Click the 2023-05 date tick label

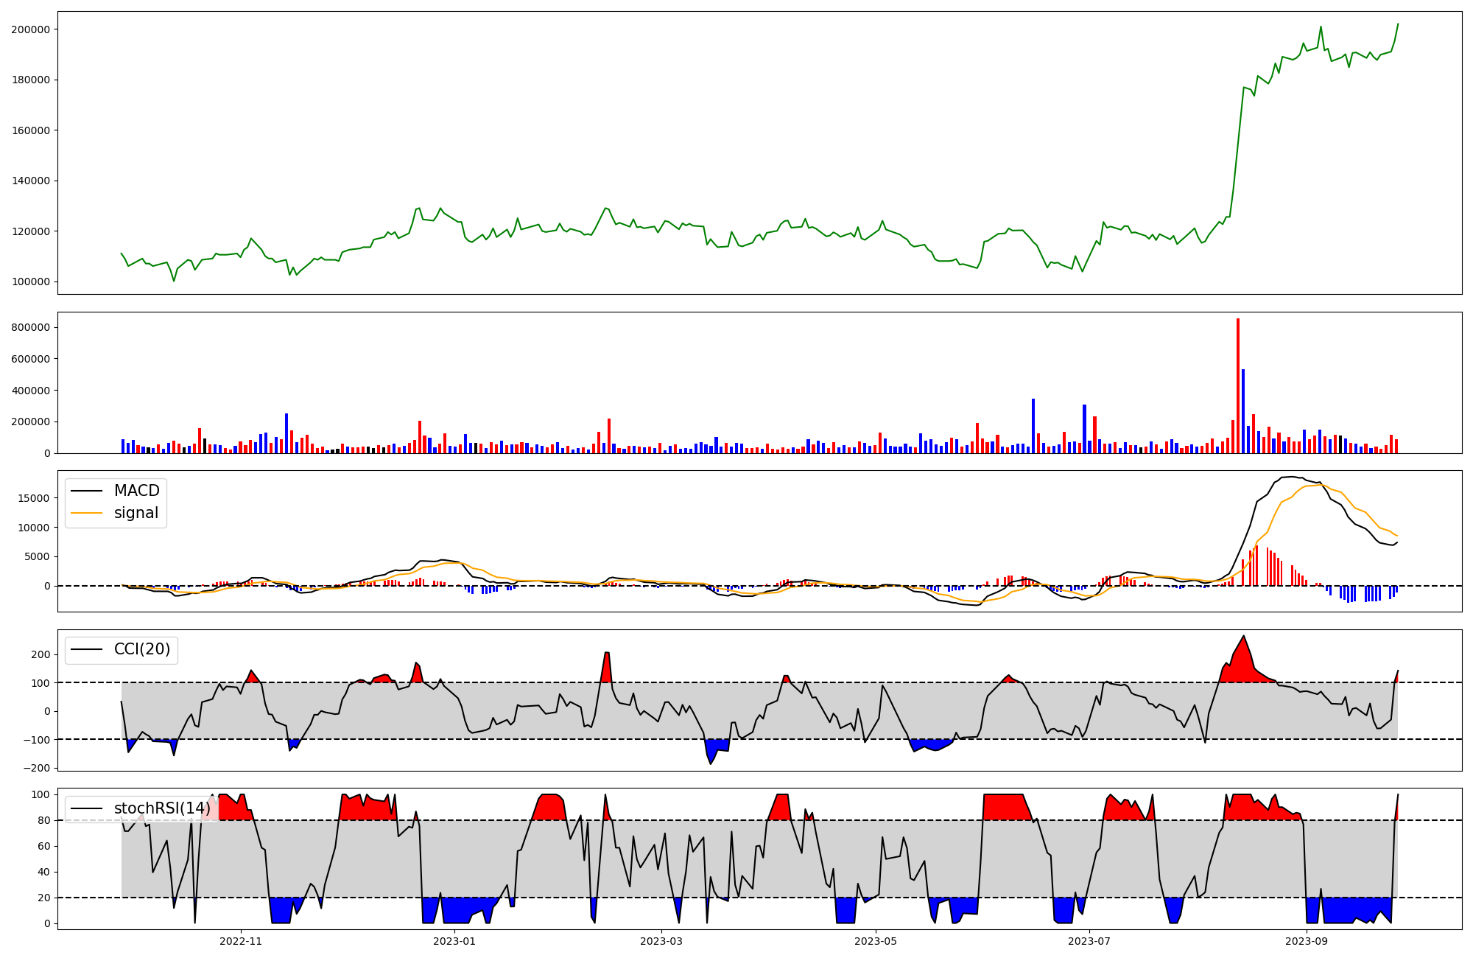pyautogui.click(x=876, y=941)
